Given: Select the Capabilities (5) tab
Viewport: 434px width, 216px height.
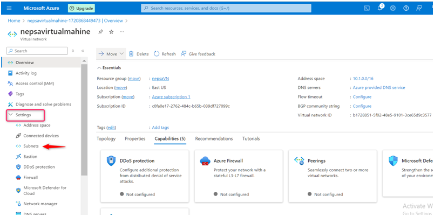Looking at the screenshot, I should point(170,138).
